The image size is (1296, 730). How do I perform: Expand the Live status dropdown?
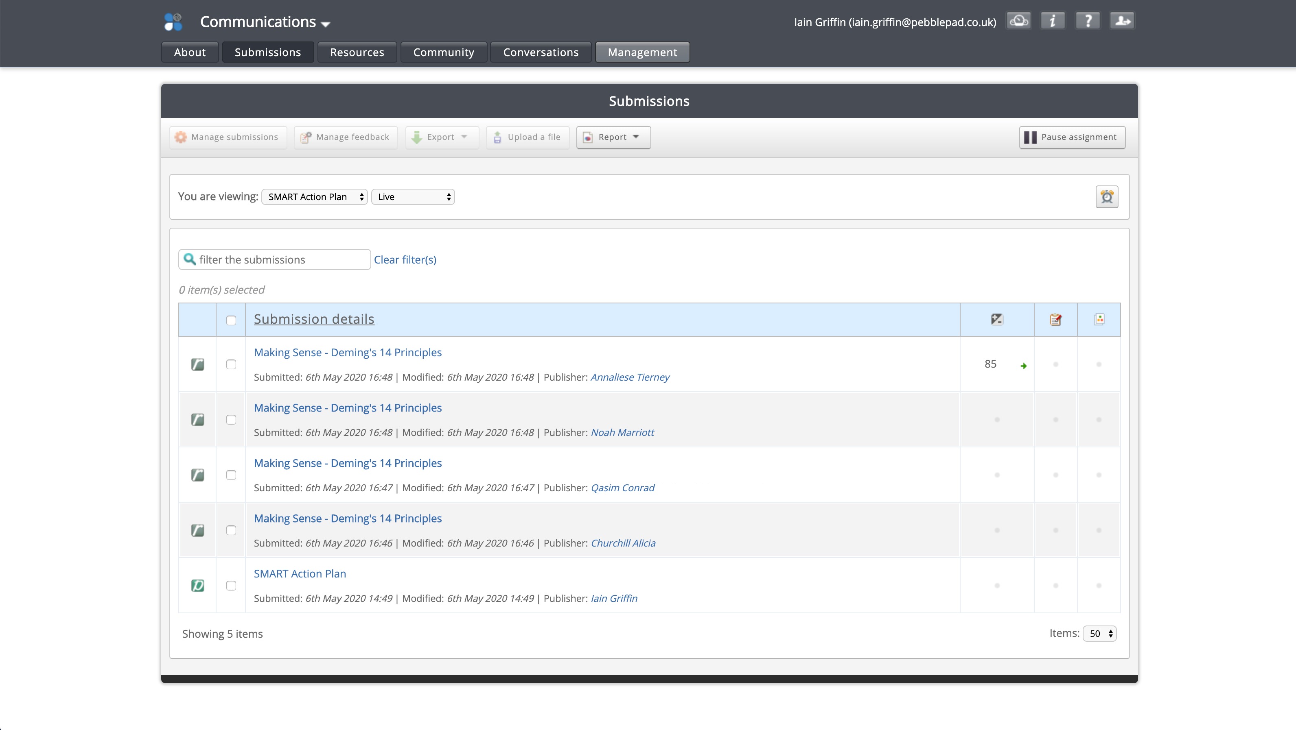413,197
